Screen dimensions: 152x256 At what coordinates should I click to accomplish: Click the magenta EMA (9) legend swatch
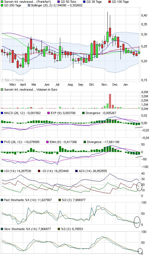[47, 142]
